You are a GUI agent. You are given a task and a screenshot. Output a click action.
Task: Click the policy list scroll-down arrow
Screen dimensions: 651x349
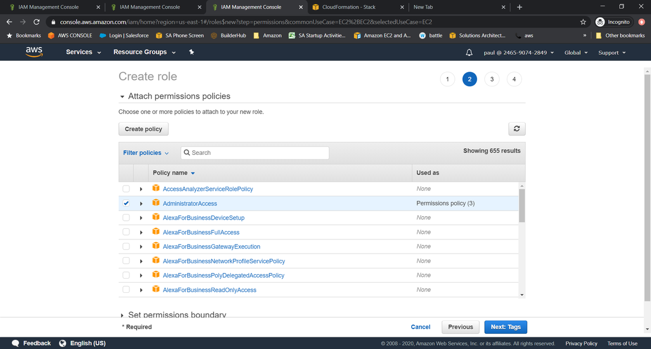[x=522, y=295]
